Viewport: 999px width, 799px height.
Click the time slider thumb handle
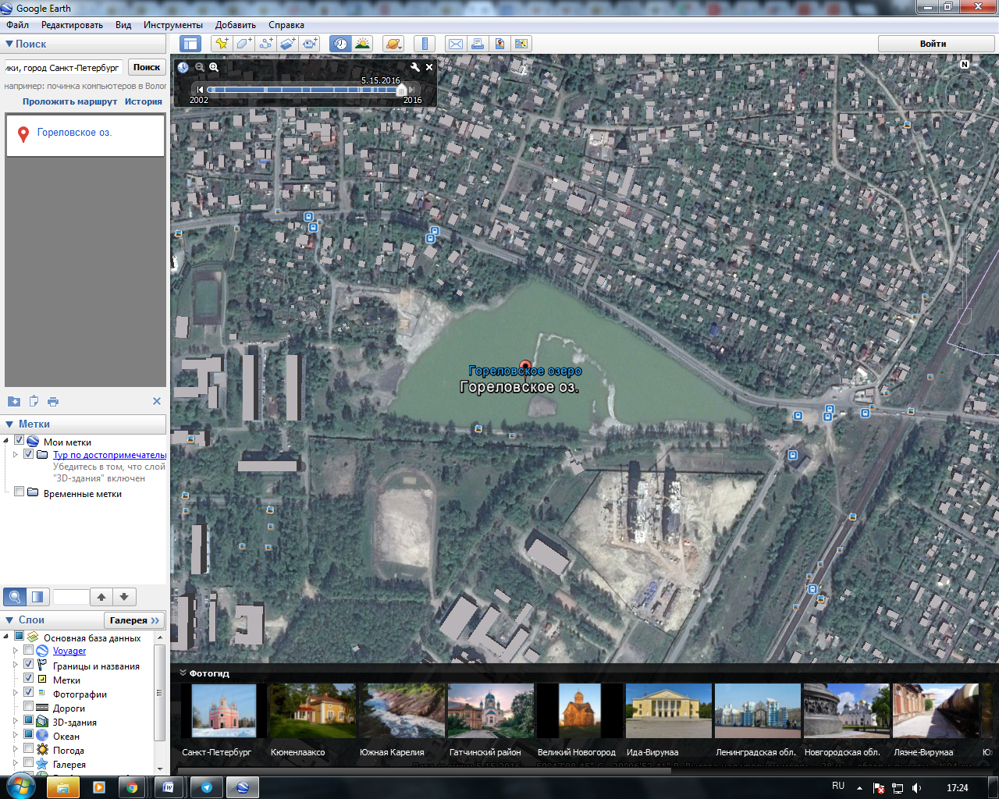click(x=401, y=90)
